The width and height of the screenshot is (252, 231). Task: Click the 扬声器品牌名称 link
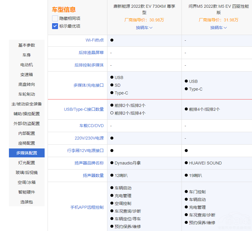[x=89, y=163]
